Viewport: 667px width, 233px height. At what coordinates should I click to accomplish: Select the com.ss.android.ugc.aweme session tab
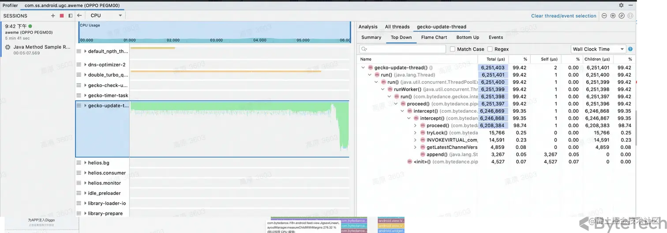72,5
